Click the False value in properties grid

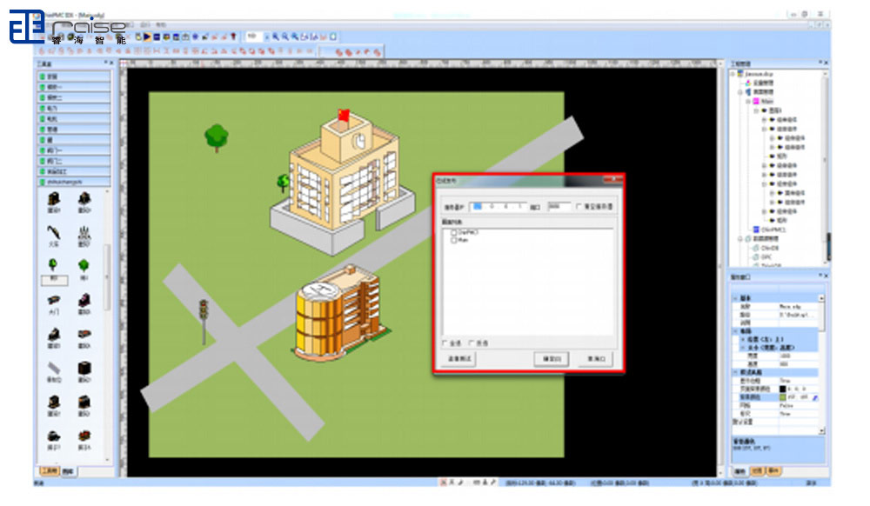click(x=786, y=406)
